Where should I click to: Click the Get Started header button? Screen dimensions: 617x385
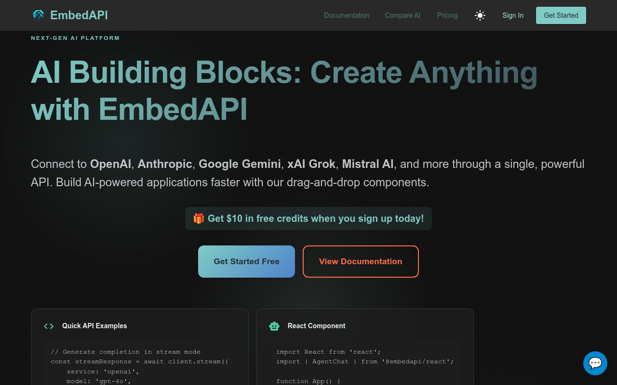click(x=561, y=15)
